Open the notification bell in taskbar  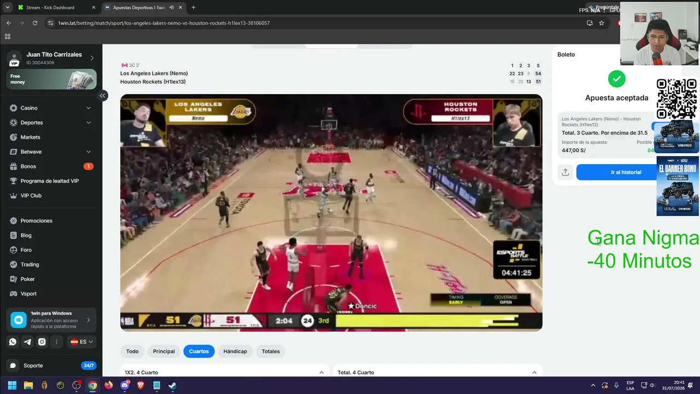(691, 385)
